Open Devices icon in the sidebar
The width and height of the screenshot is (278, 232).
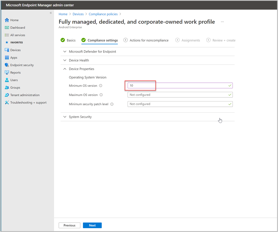click(x=7, y=50)
